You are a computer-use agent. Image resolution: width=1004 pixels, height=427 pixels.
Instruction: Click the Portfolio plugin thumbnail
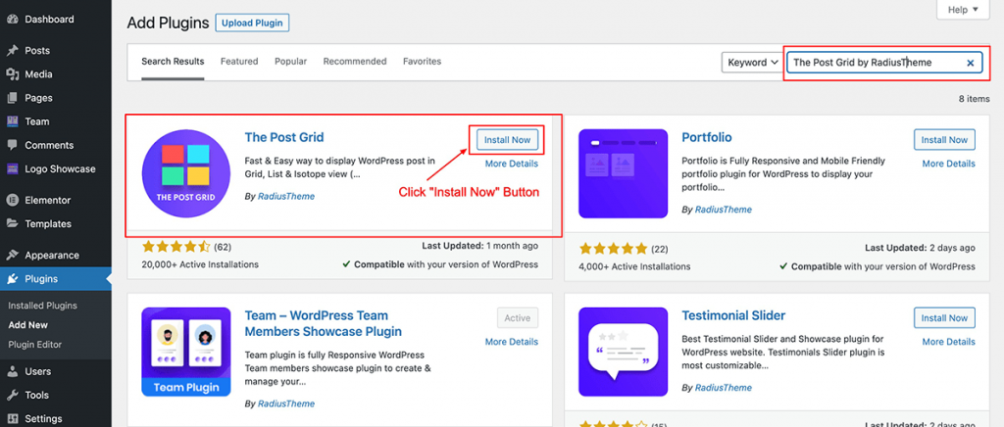coord(623,174)
